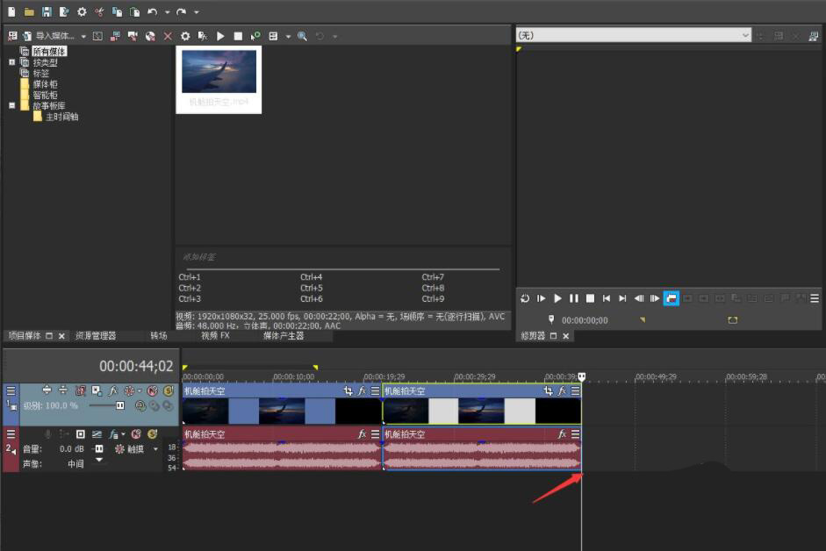
Task: Click the Track FX icon on the video track
Action: pyautogui.click(x=113, y=390)
